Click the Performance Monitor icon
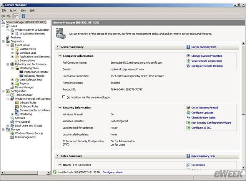This screenshot has width=246, height=184. coord(22,72)
